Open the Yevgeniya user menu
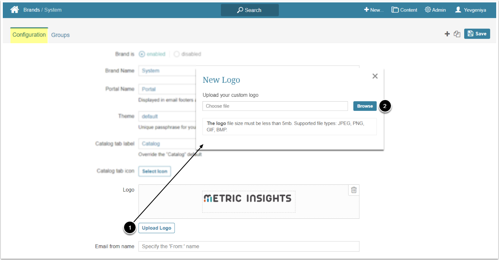499x260 pixels. click(471, 10)
